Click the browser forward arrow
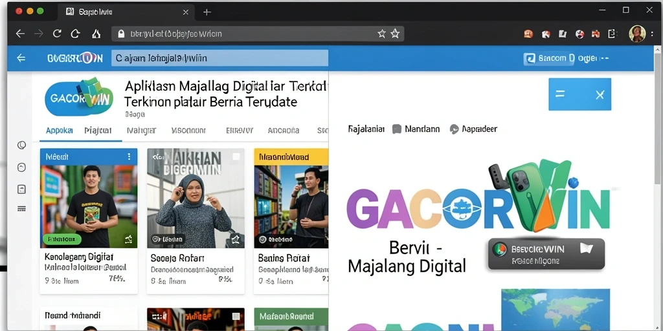This screenshot has width=663, height=331. 38,34
